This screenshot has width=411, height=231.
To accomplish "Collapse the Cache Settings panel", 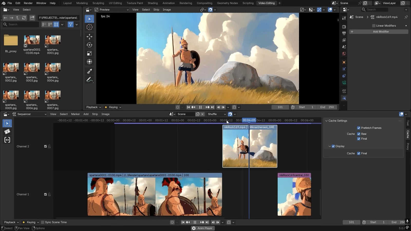I will (326, 121).
